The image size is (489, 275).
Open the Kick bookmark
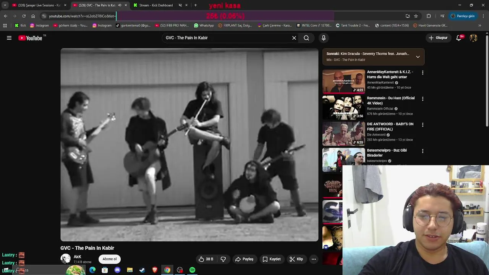pyautogui.click(x=20, y=26)
